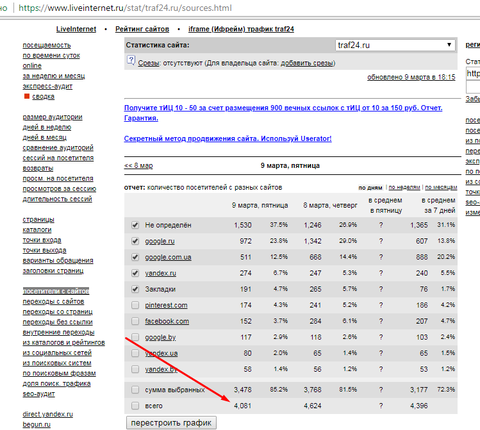Tick the всего checkbox
This screenshot has width=480, height=430.
coord(135,406)
